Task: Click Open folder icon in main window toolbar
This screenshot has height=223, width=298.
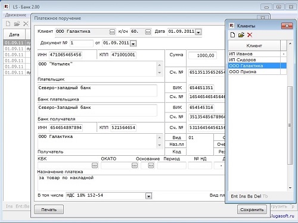Action: click(x=17, y=24)
